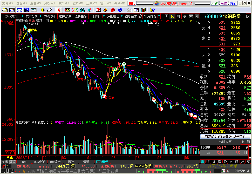Toggle the 移 move chart button
Image resolution: width=252 pixels, height=174 pixels.
(x=185, y=16)
